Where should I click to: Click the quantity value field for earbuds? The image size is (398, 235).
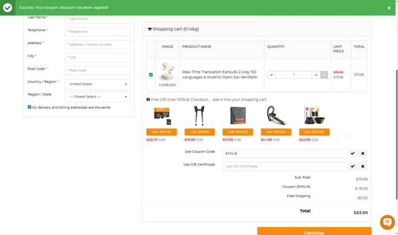click(x=294, y=75)
